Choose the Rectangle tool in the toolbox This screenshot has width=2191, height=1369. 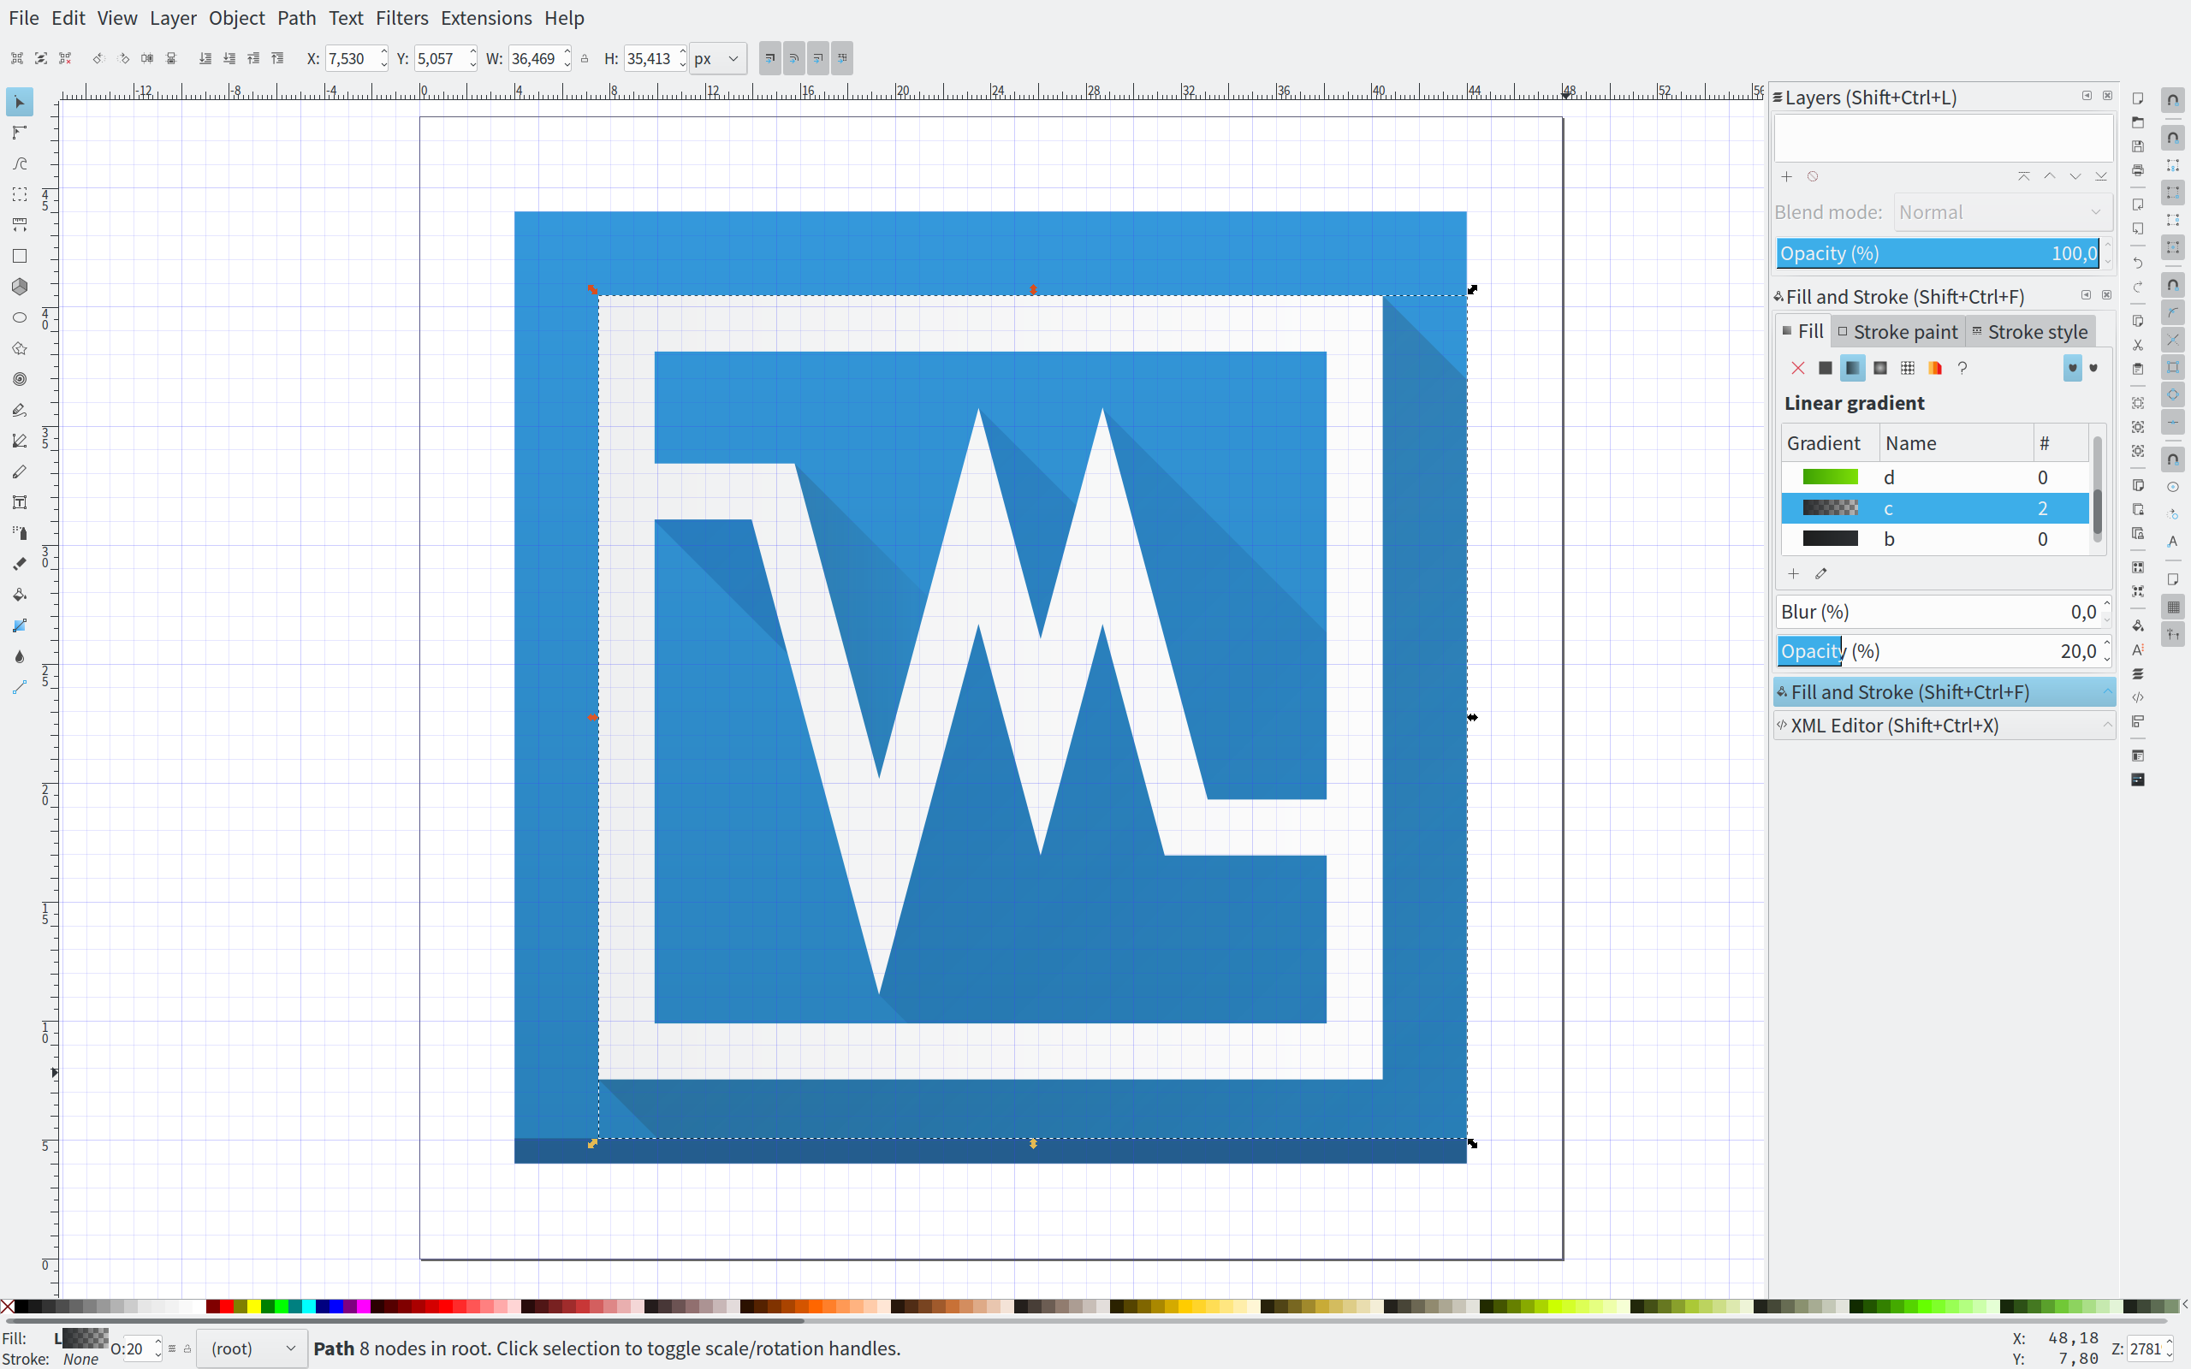point(19,256)
